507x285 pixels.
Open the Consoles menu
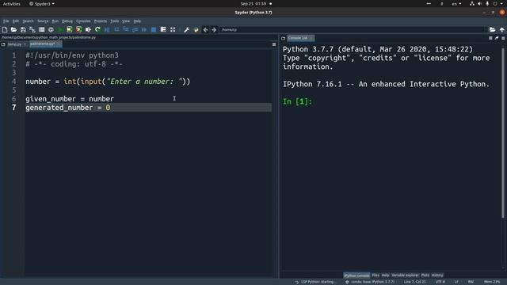tap(83, 21)
